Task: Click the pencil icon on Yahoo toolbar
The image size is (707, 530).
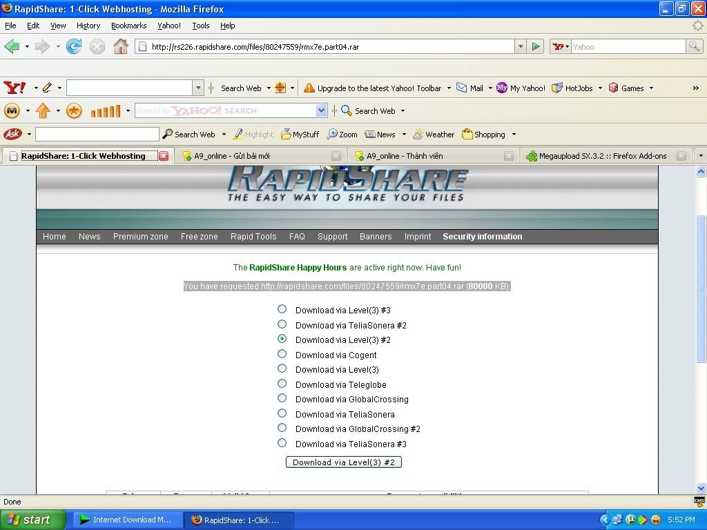Action: (47, 88)
